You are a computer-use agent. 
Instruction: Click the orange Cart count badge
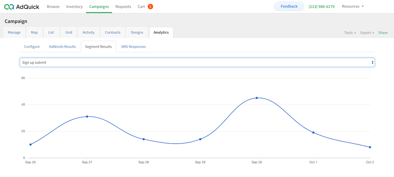150,7
